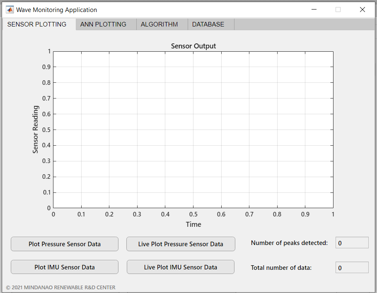Start Live Plot Pressure Sensor Data
Screen dimensions: 377x293
tap(181, 244)
